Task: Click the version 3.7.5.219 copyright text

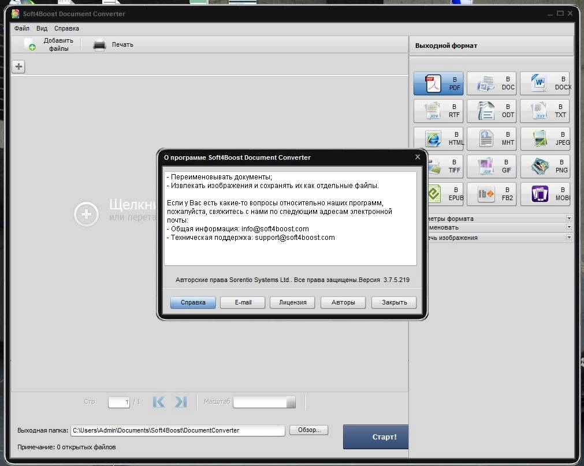Action: click(x=292, y=280)
